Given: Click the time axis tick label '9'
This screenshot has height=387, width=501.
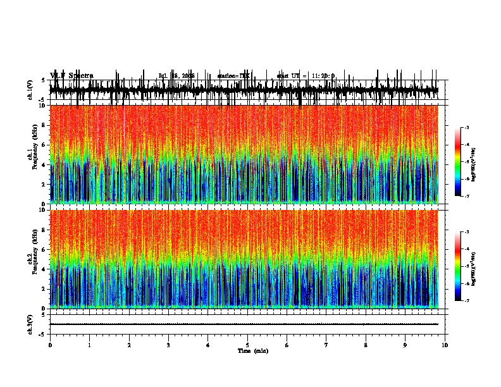Looking at the screenshot, I should tap(405, 345).
